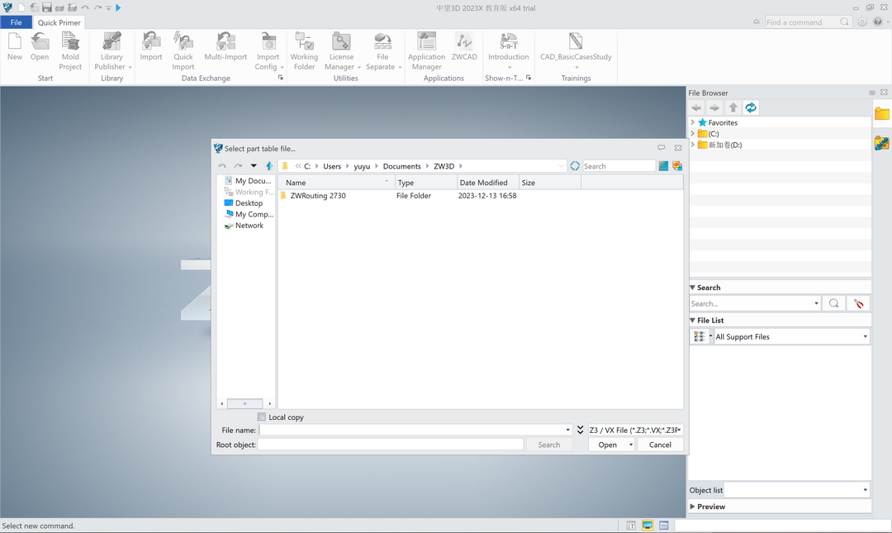Click the red clear-search icon in File Browser
The height and width of the screenshot is (533, 892).
858,304
